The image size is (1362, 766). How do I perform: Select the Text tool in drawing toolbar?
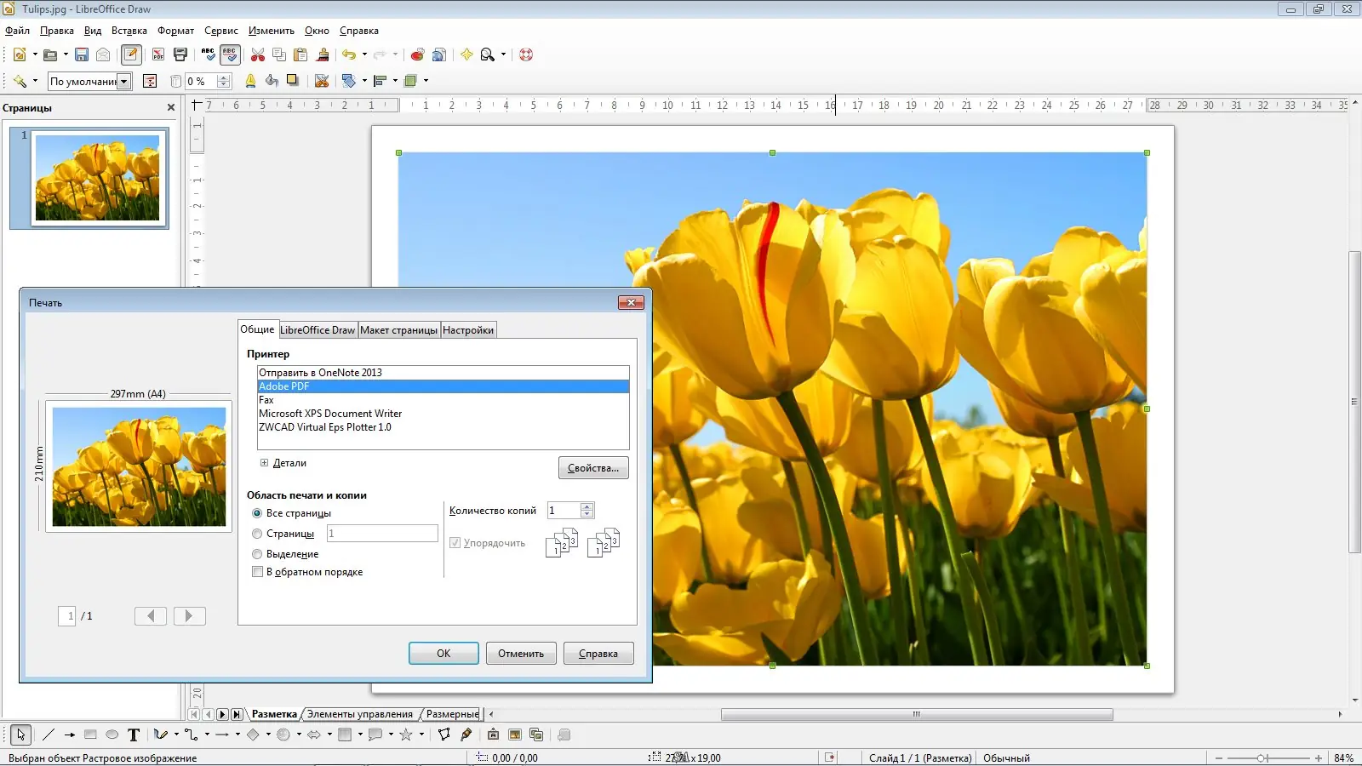[x=134, y=735]
